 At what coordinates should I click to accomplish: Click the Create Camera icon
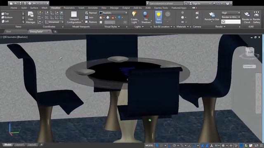click(x=197, y=13)
